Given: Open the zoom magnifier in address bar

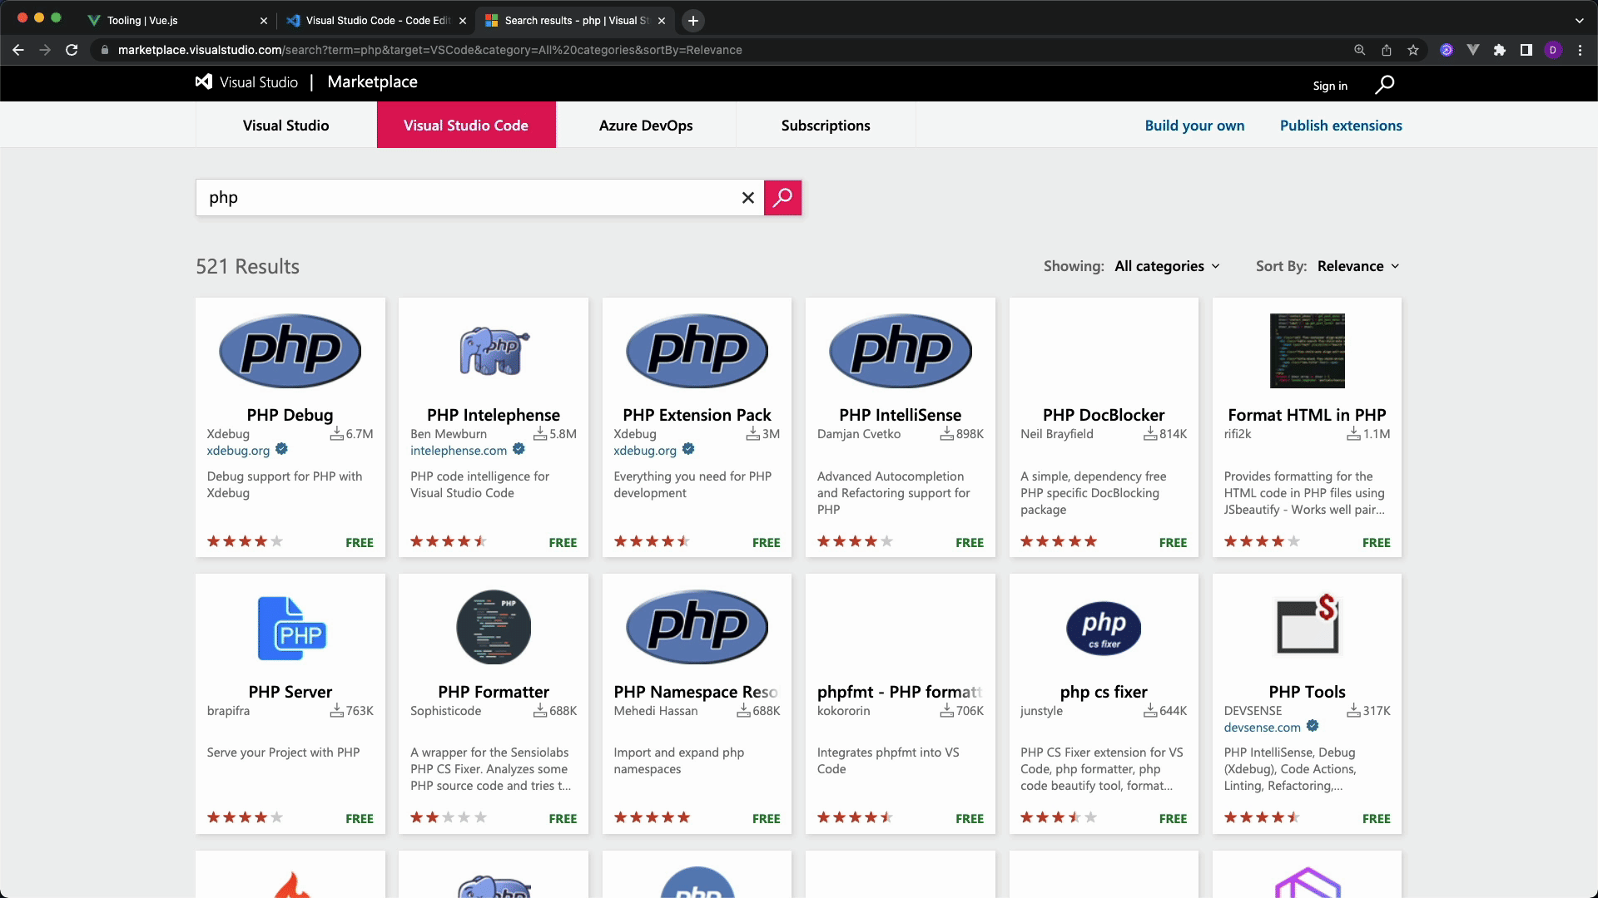Looking at the screenshot, I should tap(1360, 50).
